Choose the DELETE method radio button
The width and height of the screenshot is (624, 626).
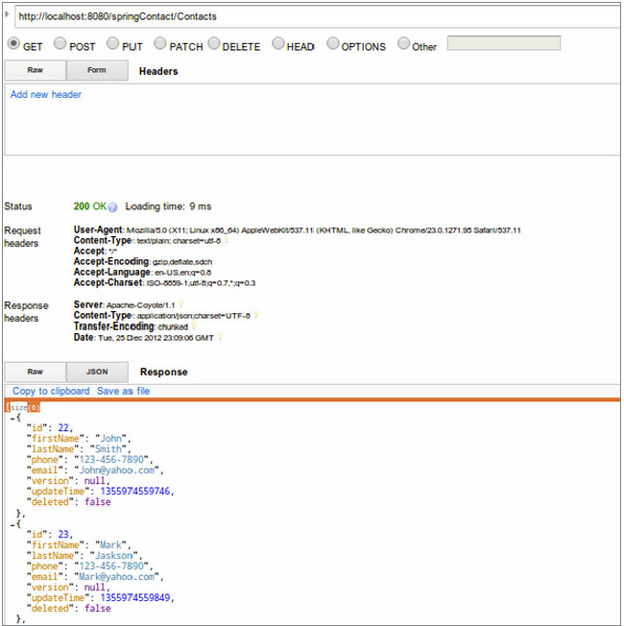213,44
